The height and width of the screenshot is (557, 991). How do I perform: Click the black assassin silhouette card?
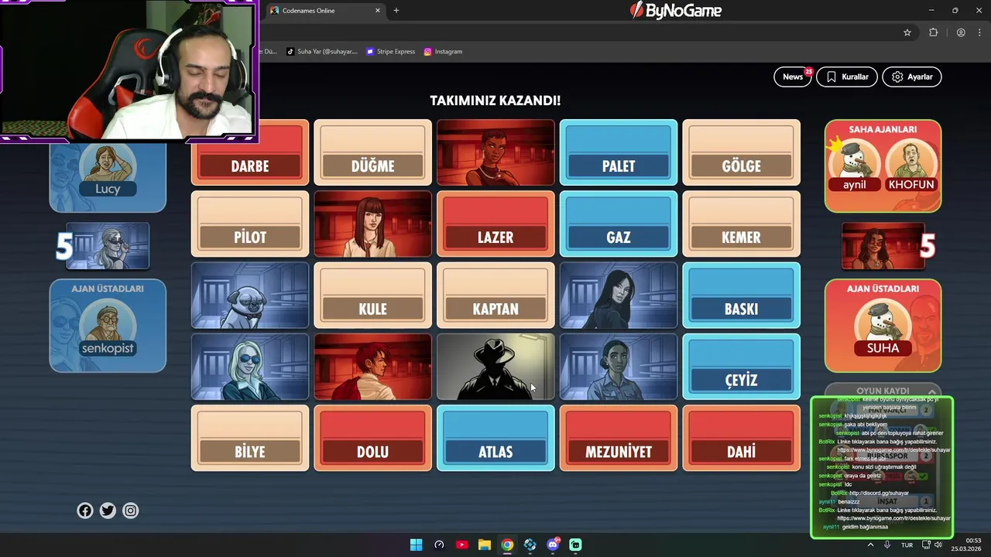pyautogui.click(x=495, y=367)
